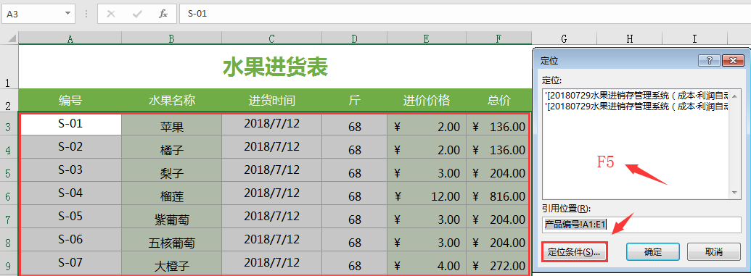Select column D header
The image size is (751, 276).
click(x=354, y=39)
